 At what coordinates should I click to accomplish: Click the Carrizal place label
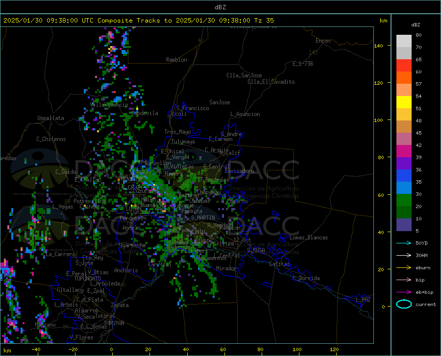(160, 265)
